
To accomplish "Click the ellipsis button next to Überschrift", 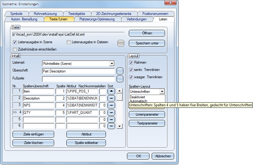I will tap(120, 71).
